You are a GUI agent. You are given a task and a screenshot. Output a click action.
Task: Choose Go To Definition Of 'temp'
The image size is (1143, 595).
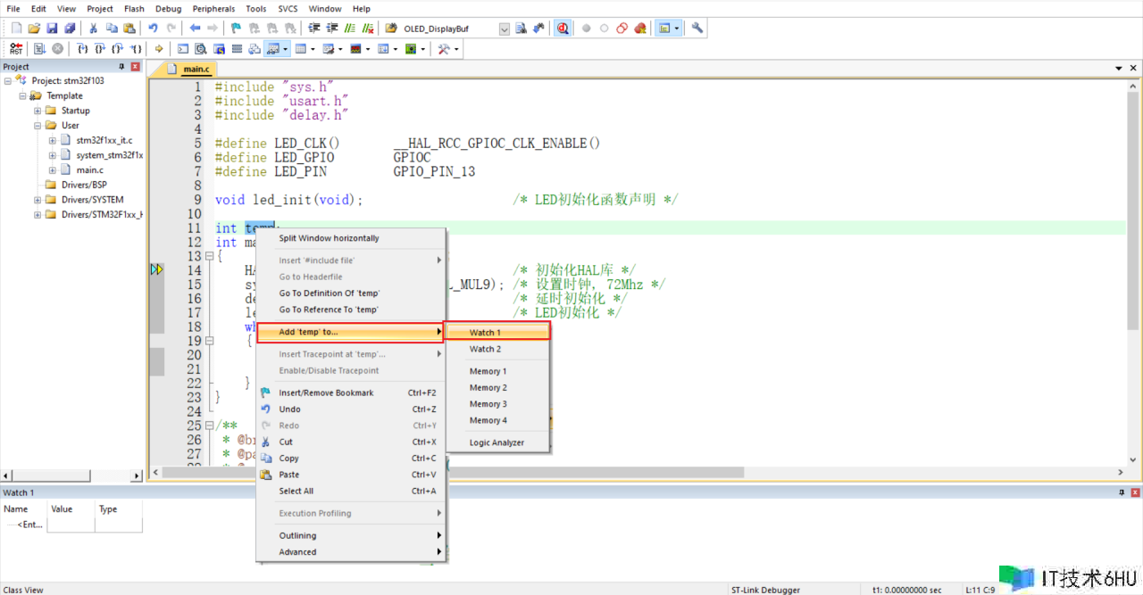point(329,293)
